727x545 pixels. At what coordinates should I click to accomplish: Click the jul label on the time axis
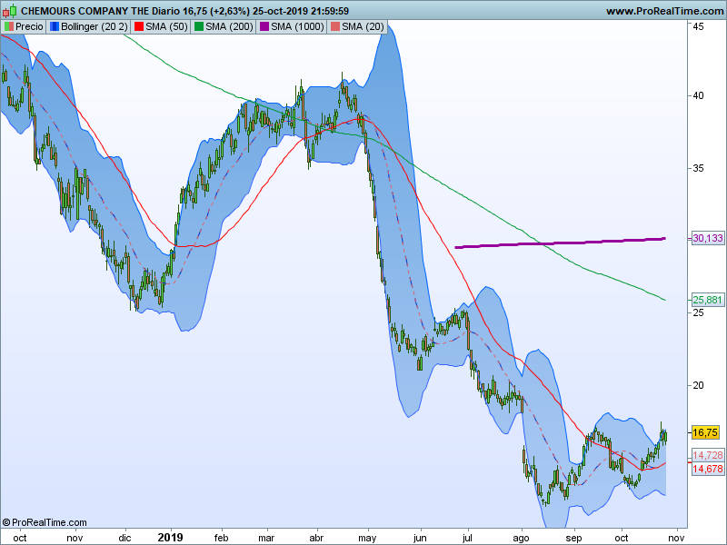click(x=467, y=538)
